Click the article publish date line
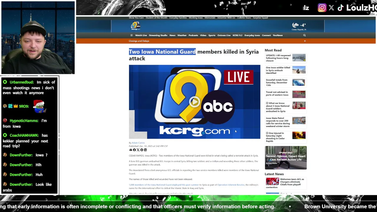 coord(148,146)
